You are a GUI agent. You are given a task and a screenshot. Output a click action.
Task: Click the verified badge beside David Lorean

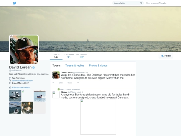pyautogui.click(x=34, y=67)
